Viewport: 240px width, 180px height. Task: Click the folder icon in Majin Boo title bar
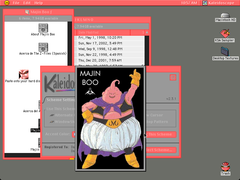(27, 12)
